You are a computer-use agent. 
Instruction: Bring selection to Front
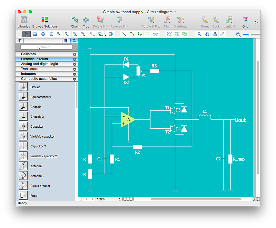205,21
